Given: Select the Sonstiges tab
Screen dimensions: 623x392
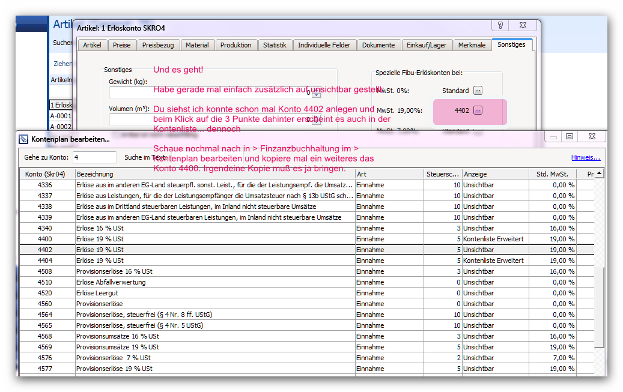Looking at the screenshot, I should click(x=511, y=44).
